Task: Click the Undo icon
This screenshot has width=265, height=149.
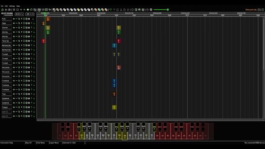Action: (x=111, y=10)
